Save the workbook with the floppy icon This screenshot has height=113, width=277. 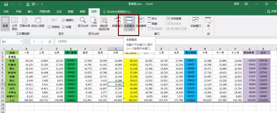coord(6,4)
